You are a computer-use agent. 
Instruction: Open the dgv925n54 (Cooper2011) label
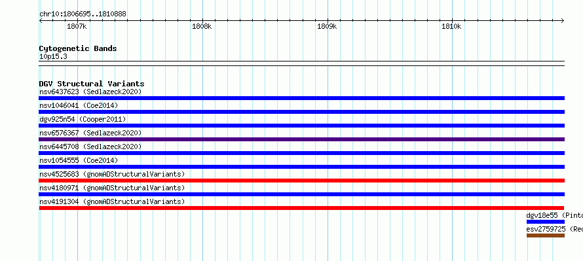(83, 119)
